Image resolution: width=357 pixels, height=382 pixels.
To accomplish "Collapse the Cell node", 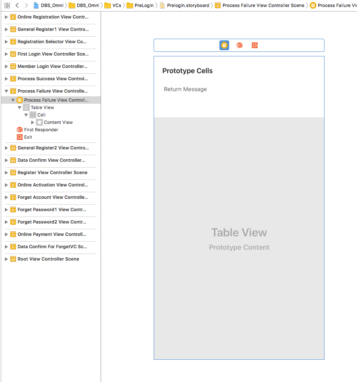I will (x=26, y=115).
